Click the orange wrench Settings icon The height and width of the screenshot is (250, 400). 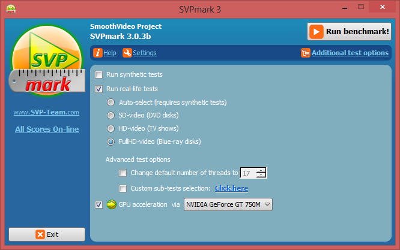click(127, 53)
